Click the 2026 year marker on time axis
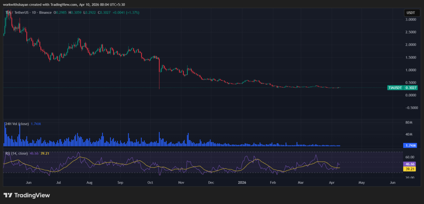 point(242,183)
